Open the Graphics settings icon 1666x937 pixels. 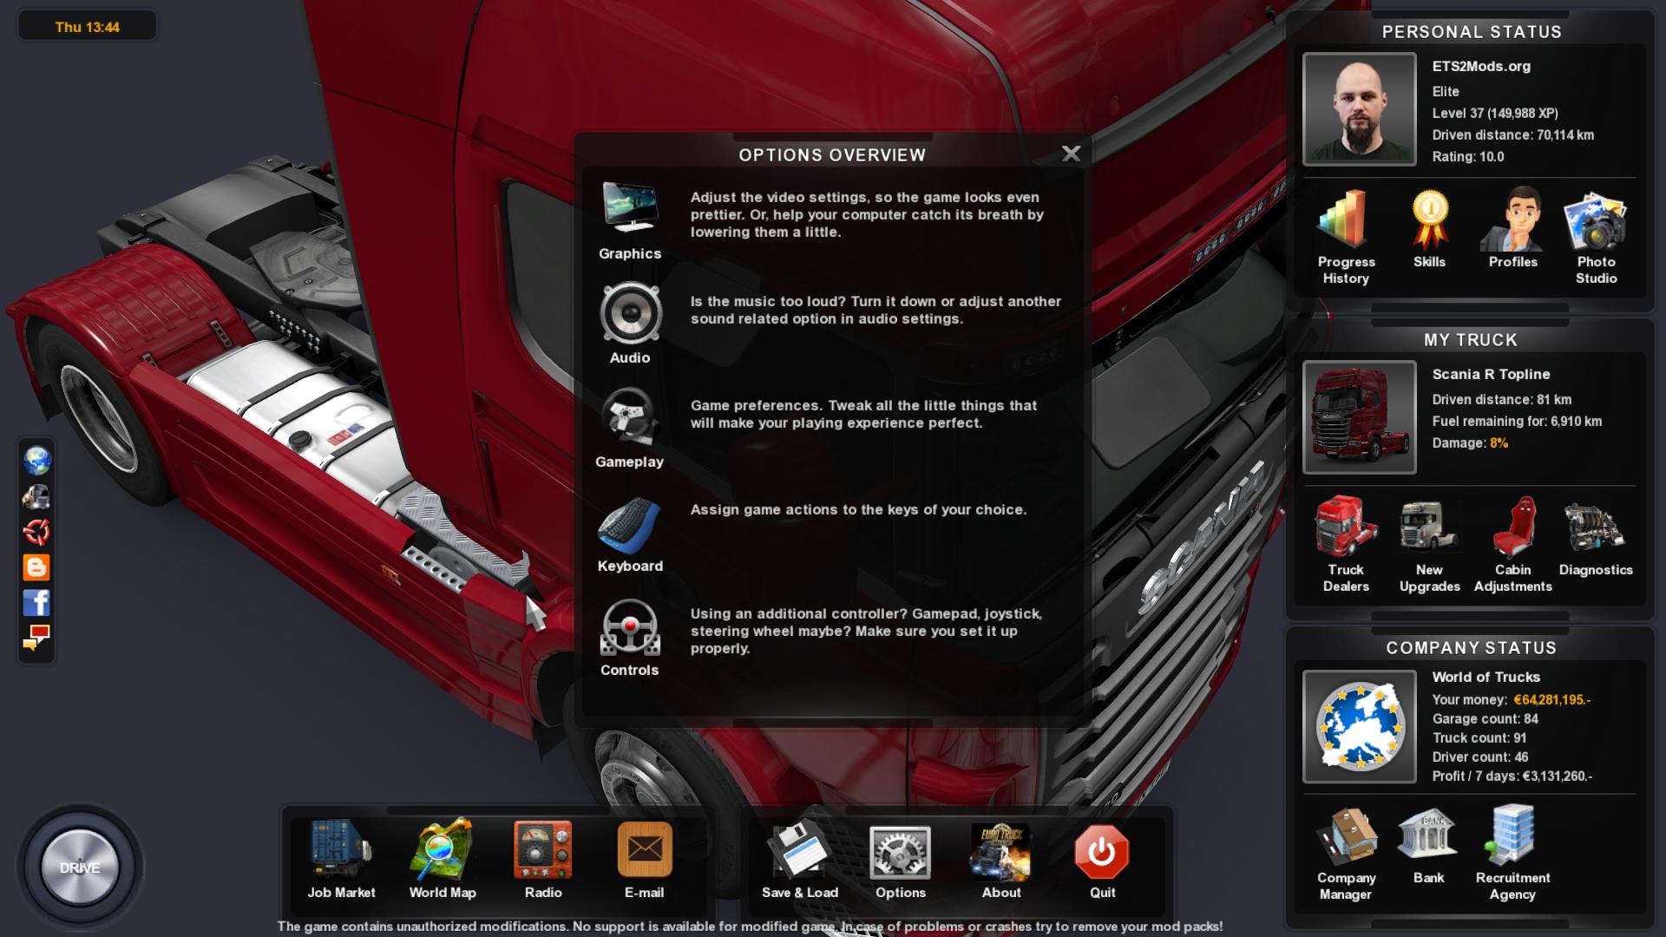point(630,209)
